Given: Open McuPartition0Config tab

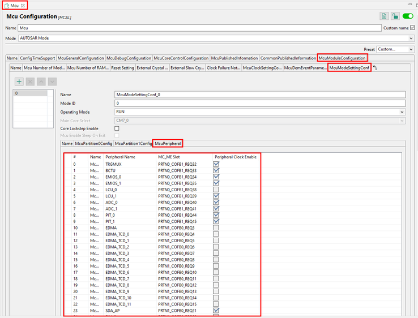Looking at the screenshot, I should point(93,144).
